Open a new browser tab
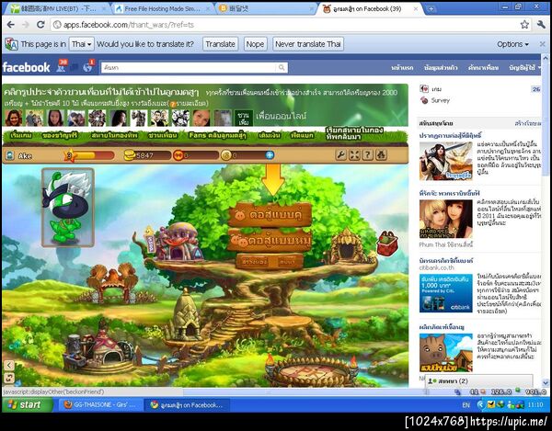Viewport: 552px width, 431px height. pos(431,9)
